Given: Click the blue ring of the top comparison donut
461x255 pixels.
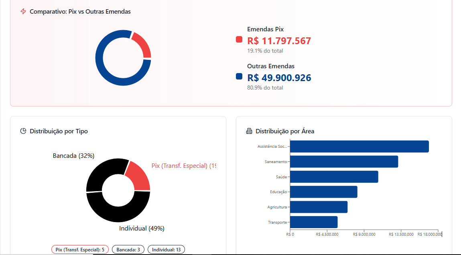Looking at the screenshot, I should [x=108, y=74].
